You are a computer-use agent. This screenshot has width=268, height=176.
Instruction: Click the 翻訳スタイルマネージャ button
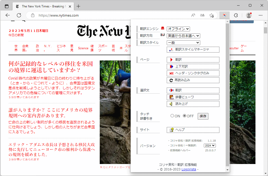pyautogui.click(x=193, y=49)
